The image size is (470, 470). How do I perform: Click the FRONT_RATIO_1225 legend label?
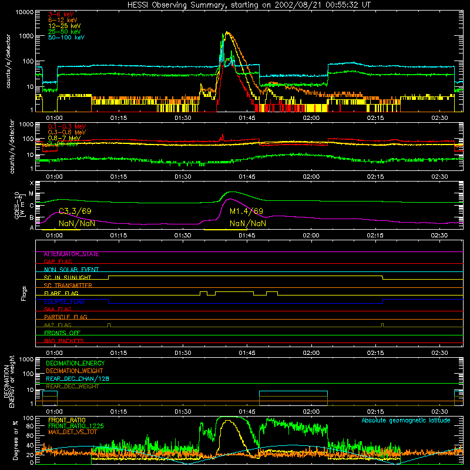(76, 426)
